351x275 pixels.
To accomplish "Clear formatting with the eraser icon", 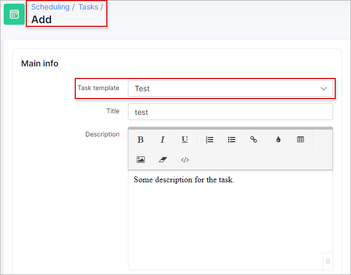I will pyautogui.click(x=163, y=160).
